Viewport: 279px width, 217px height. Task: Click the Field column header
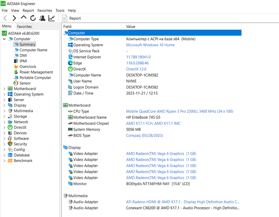pyautogui.click(x=94, y=26)
